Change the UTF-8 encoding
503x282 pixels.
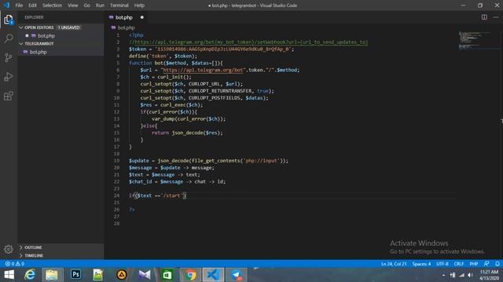pos(442,264)
